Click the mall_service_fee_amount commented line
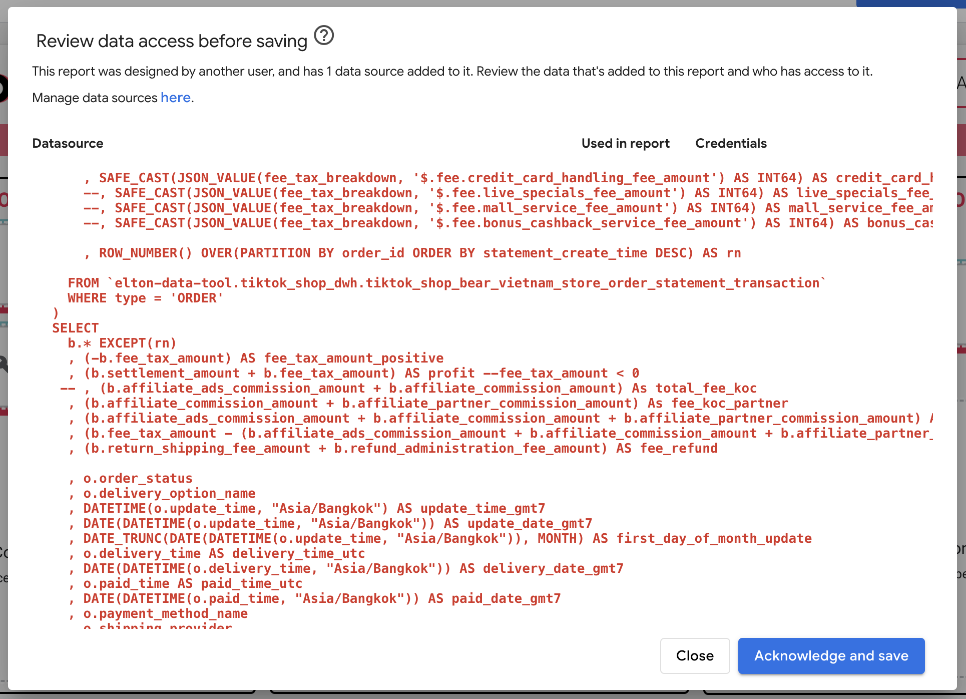The height and width of the screenshot is (699, 966). tap(508, 208)
